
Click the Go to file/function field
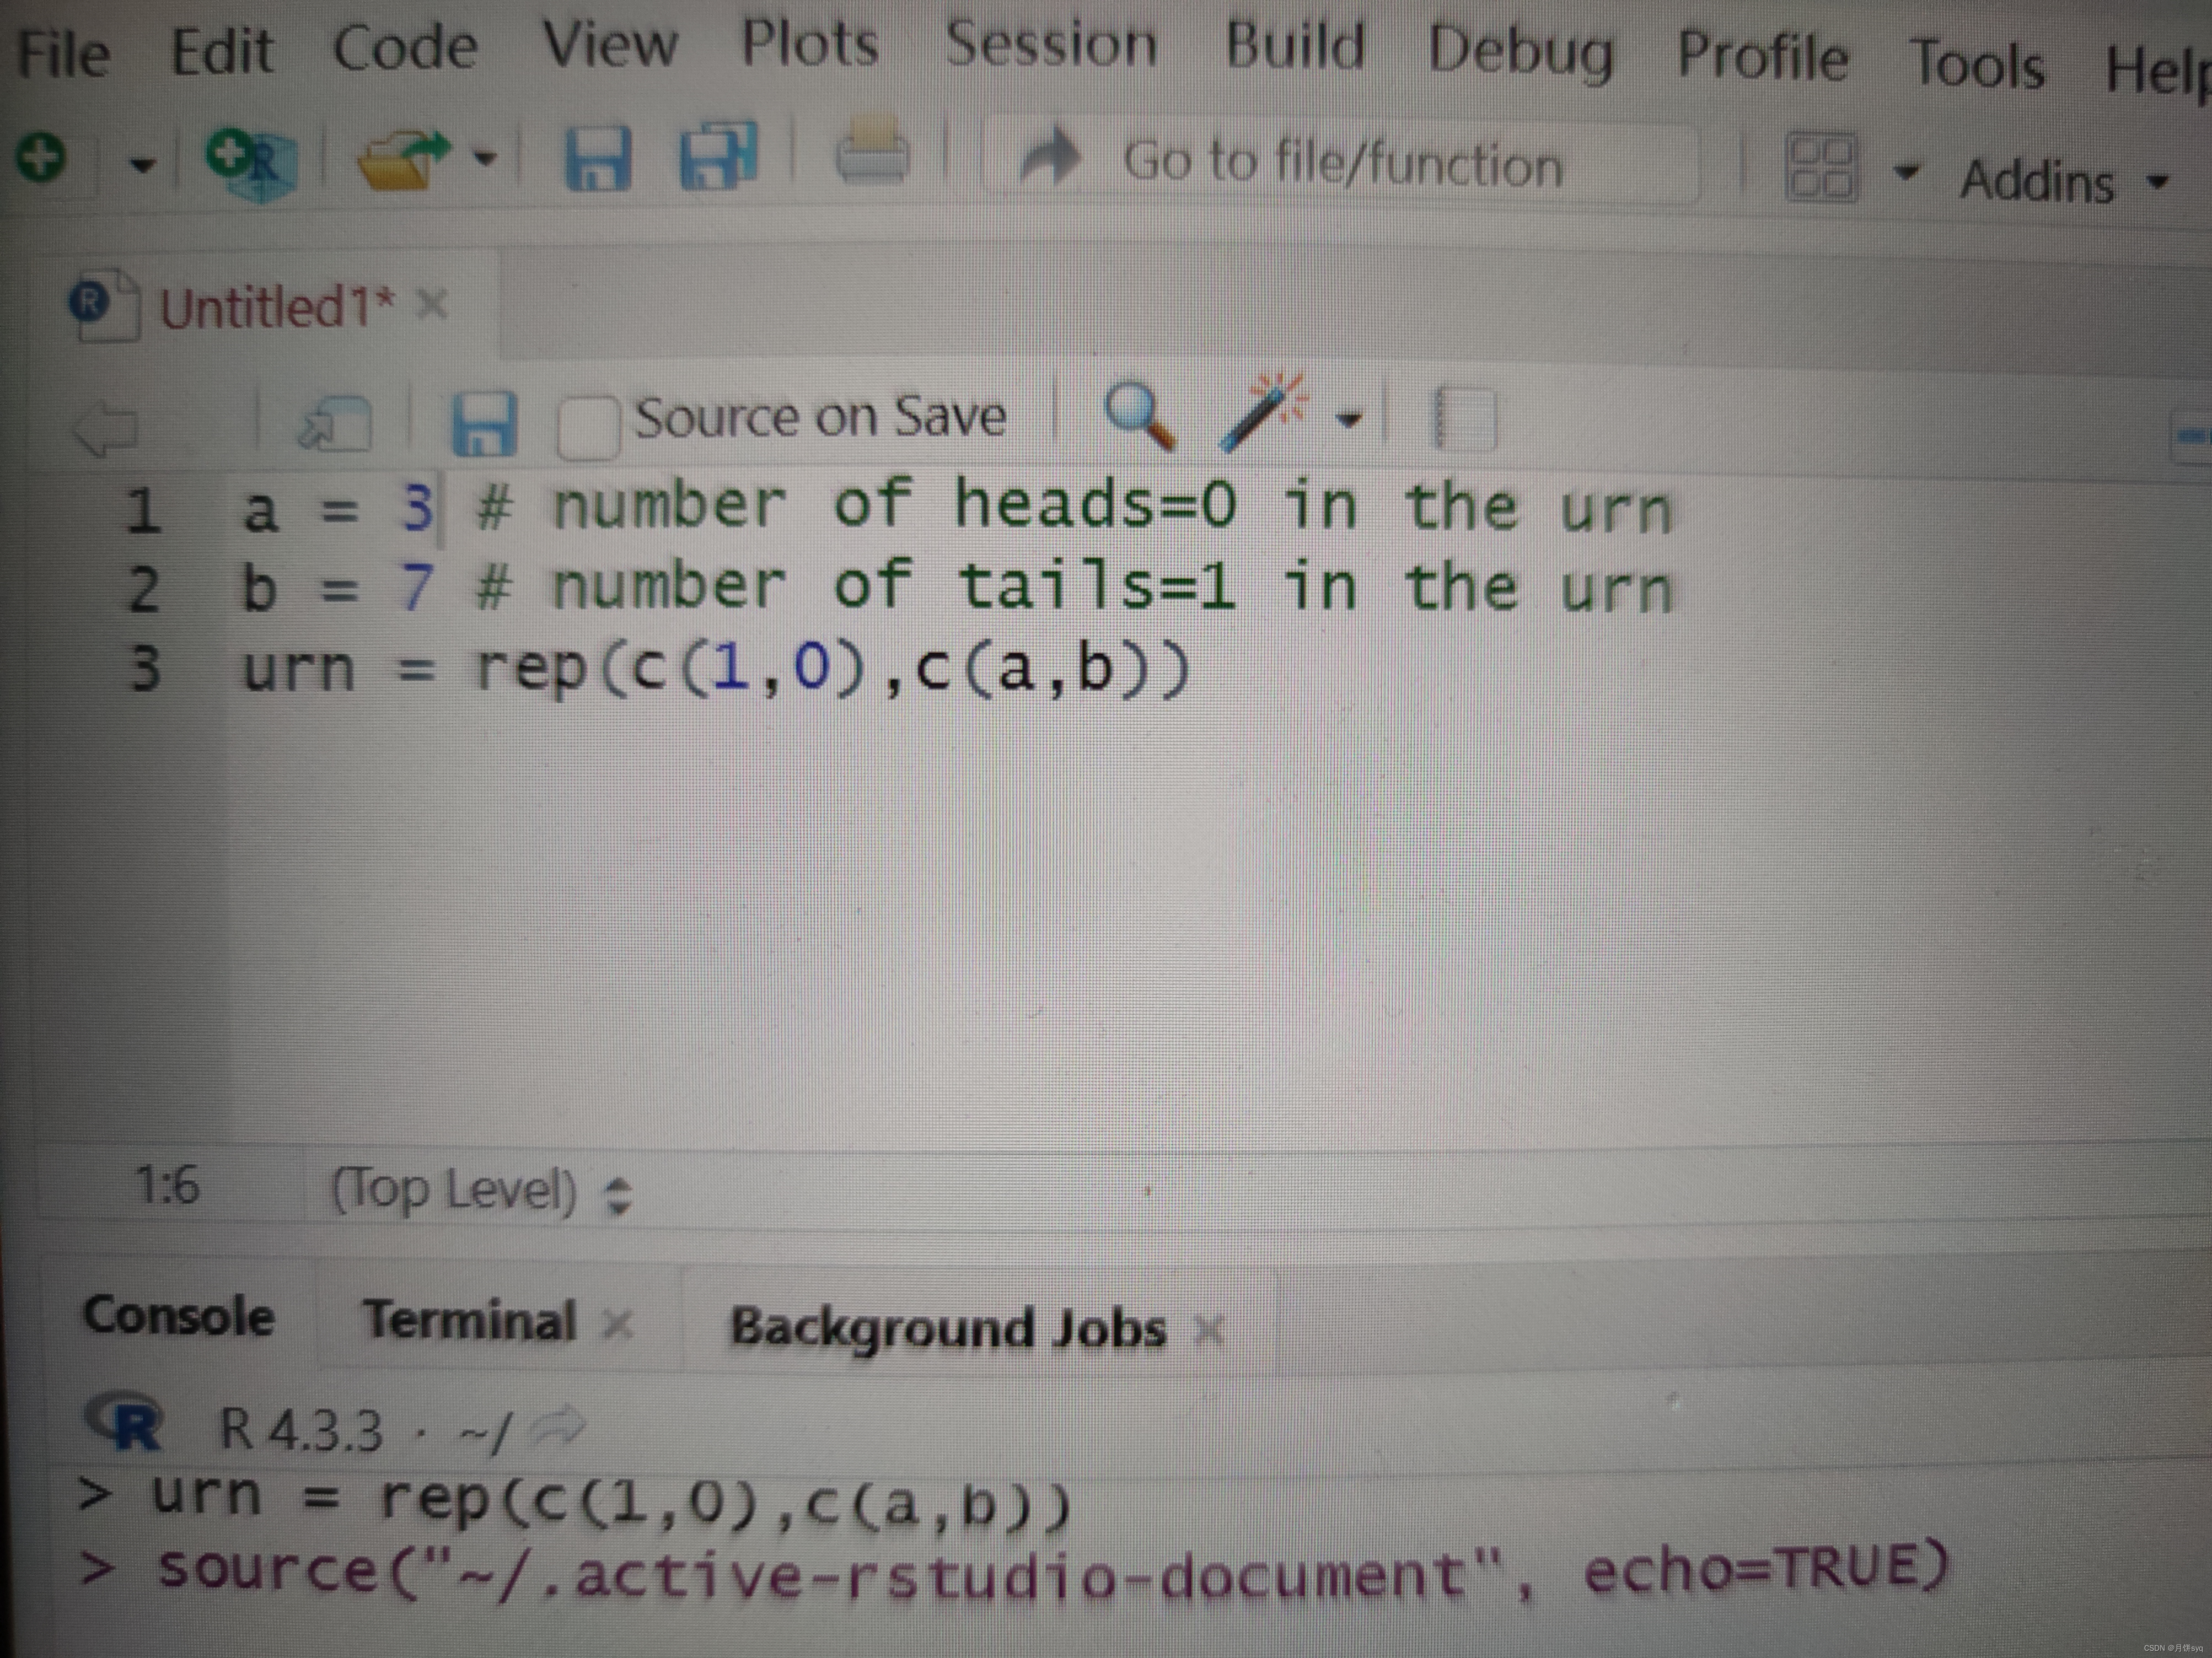pyautogui.click(x=1340, y=163)
